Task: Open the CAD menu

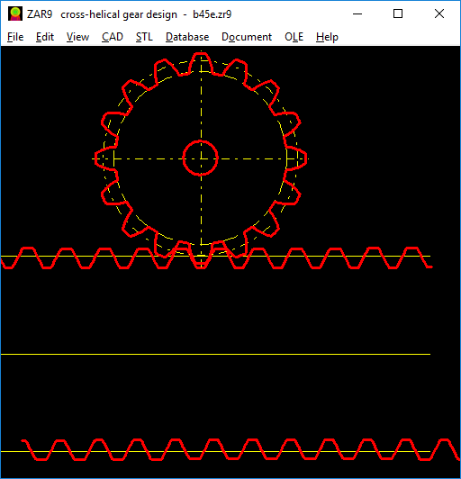Action: click(113, 37)
